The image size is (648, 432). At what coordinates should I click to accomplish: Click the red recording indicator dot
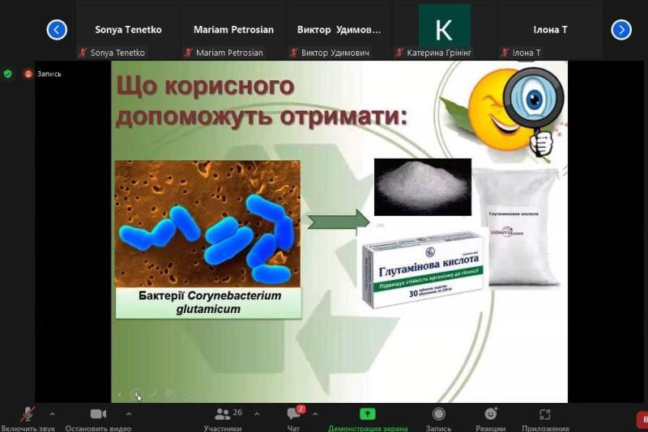(x=28, y=74)
